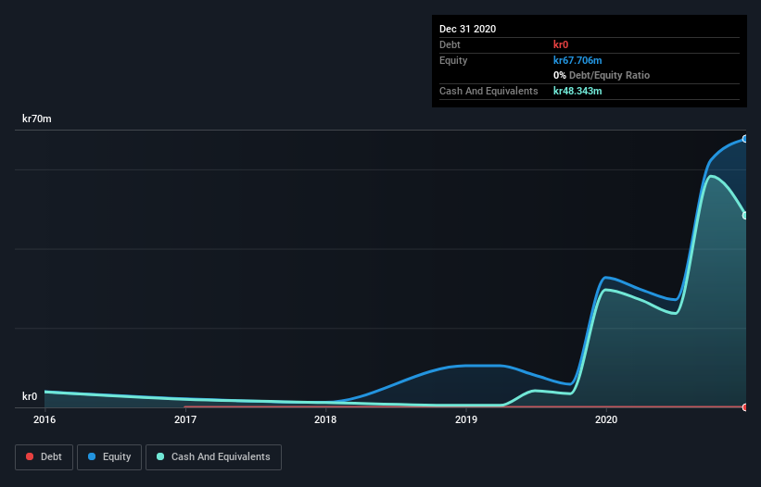
Task: Toggle the Cash And Equivalents legend button
Action: click(213, 457)
